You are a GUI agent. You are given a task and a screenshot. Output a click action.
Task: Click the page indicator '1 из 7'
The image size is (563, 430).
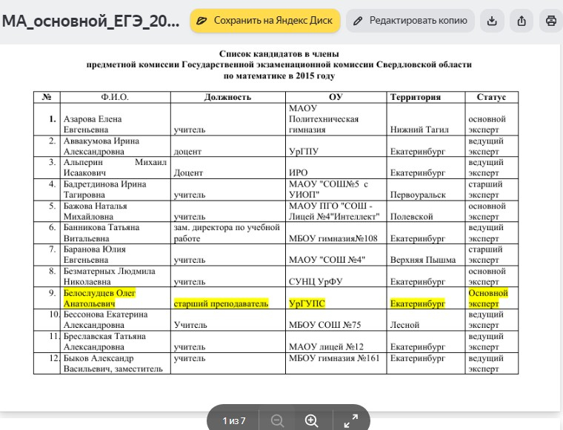234,420
